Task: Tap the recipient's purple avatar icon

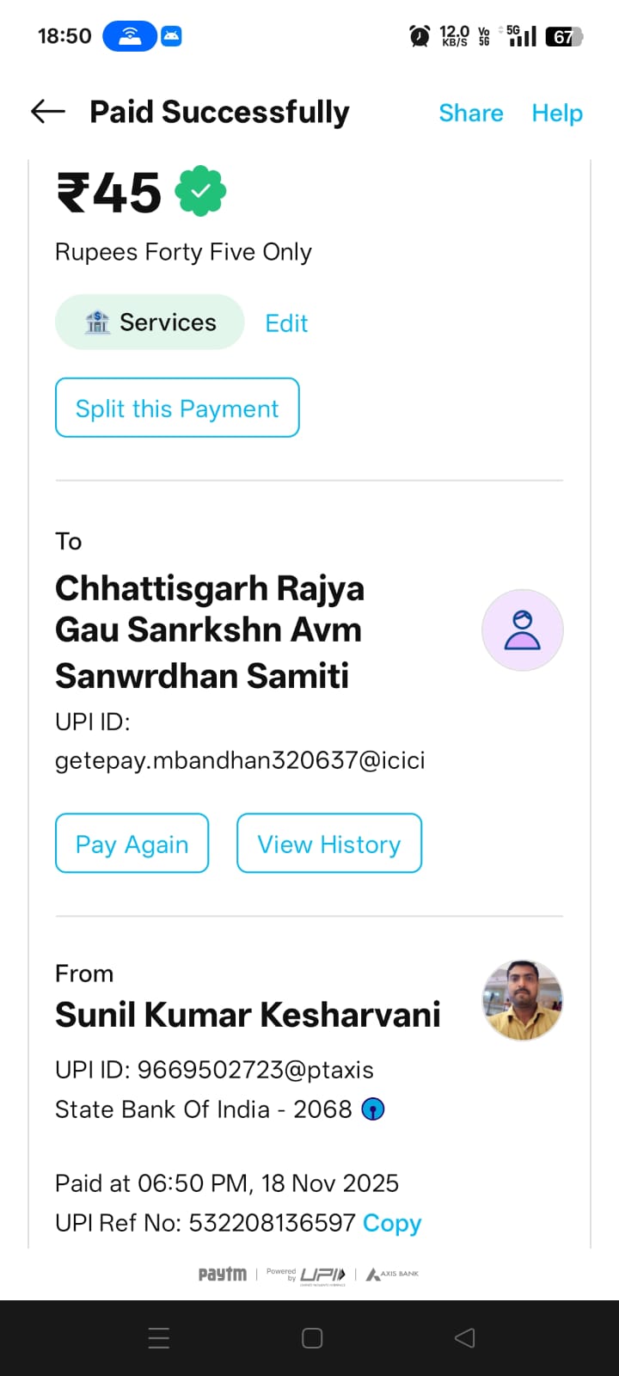Action: pyautogui.click(x=522, y=630)
